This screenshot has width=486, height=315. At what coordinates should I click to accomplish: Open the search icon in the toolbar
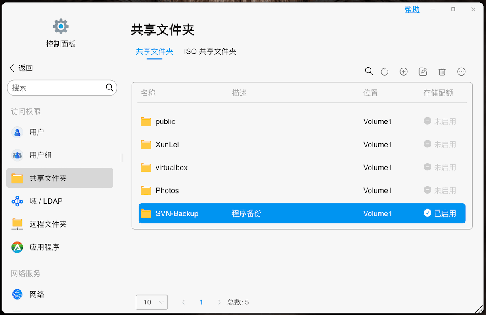pos(369,71)
